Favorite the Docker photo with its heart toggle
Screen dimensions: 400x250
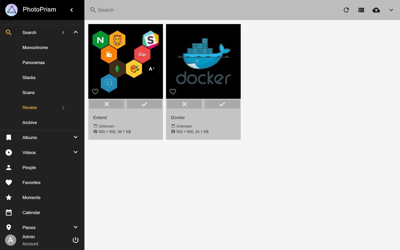tap(173, 92)
